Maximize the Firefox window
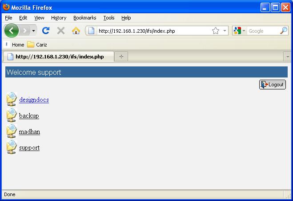The height and width of the screenshot is (201, 293). [275, 8]
